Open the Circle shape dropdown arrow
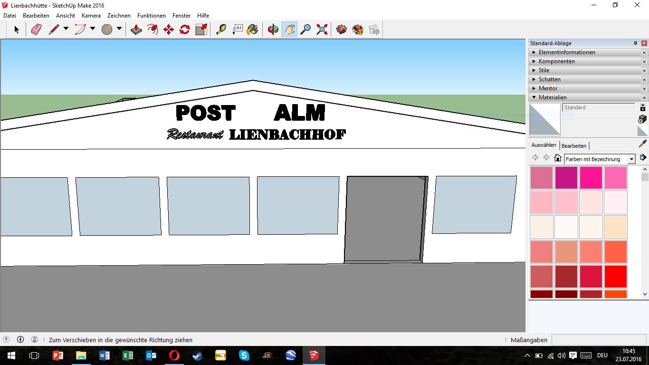The width and height of the screenshot is (649, 365). coord(119,29)
